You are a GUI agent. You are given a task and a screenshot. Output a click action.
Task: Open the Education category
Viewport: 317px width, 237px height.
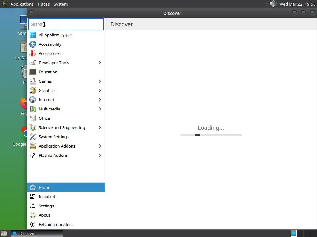[66, 72]
